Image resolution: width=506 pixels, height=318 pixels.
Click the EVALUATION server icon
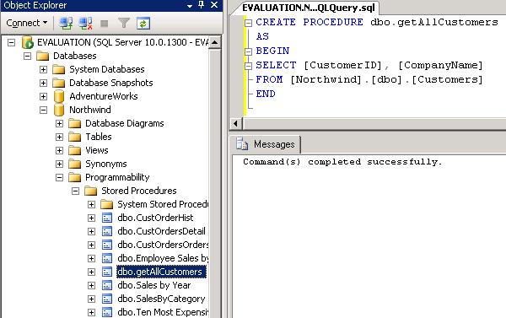pyautogui.click(x=27, y=42)
